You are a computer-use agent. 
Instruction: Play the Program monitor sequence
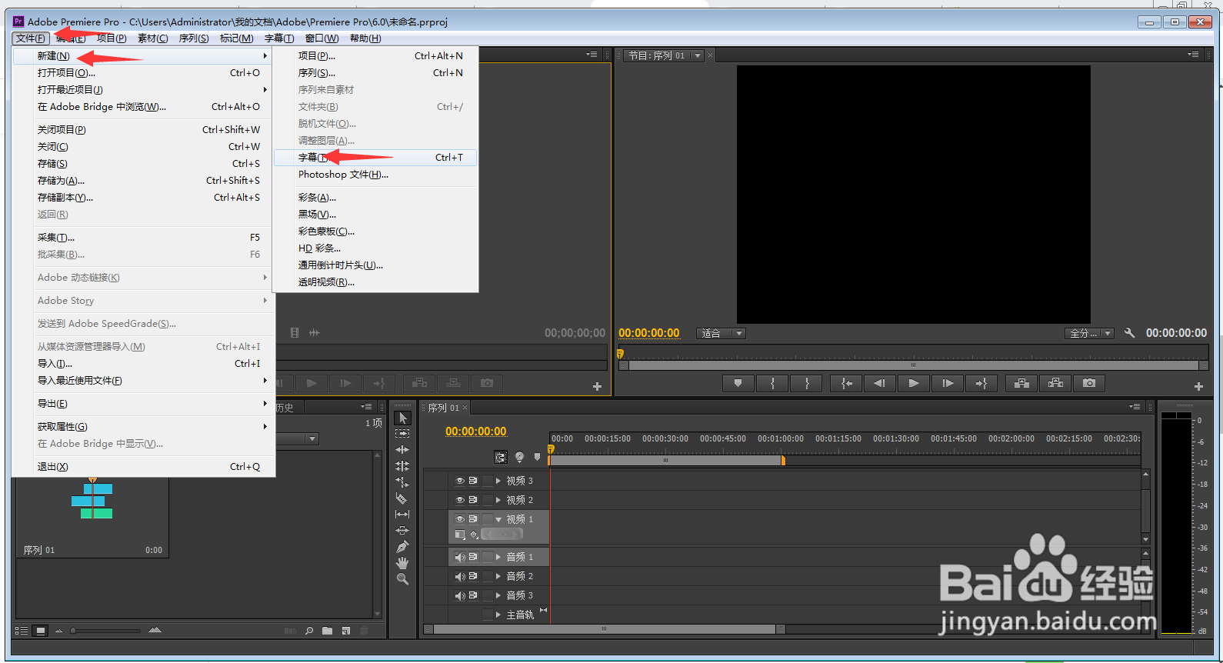coord(914,383)
